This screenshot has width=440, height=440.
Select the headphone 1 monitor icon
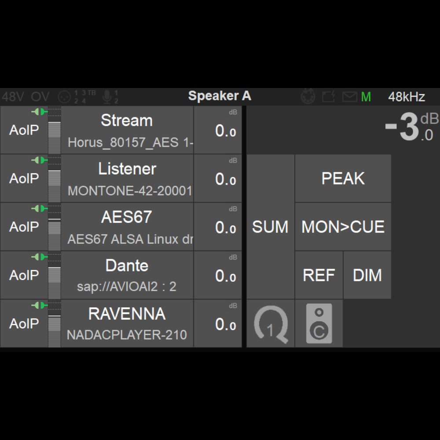pyautogui.click(x=271, y=323)
